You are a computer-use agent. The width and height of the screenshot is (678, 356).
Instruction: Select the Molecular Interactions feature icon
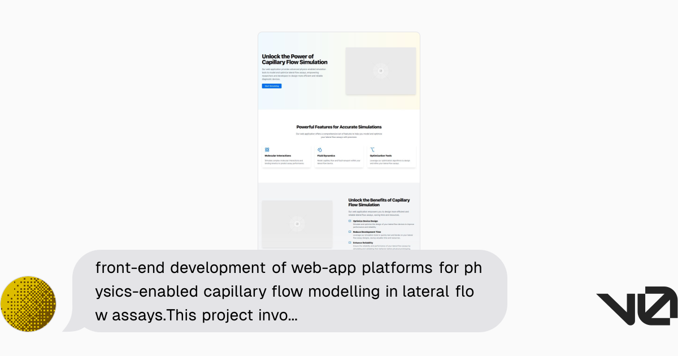(267, 149)
